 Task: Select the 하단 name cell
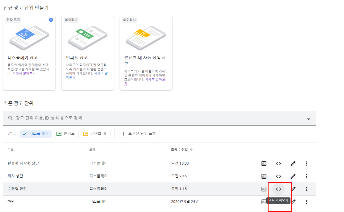[x=11, y=202]
